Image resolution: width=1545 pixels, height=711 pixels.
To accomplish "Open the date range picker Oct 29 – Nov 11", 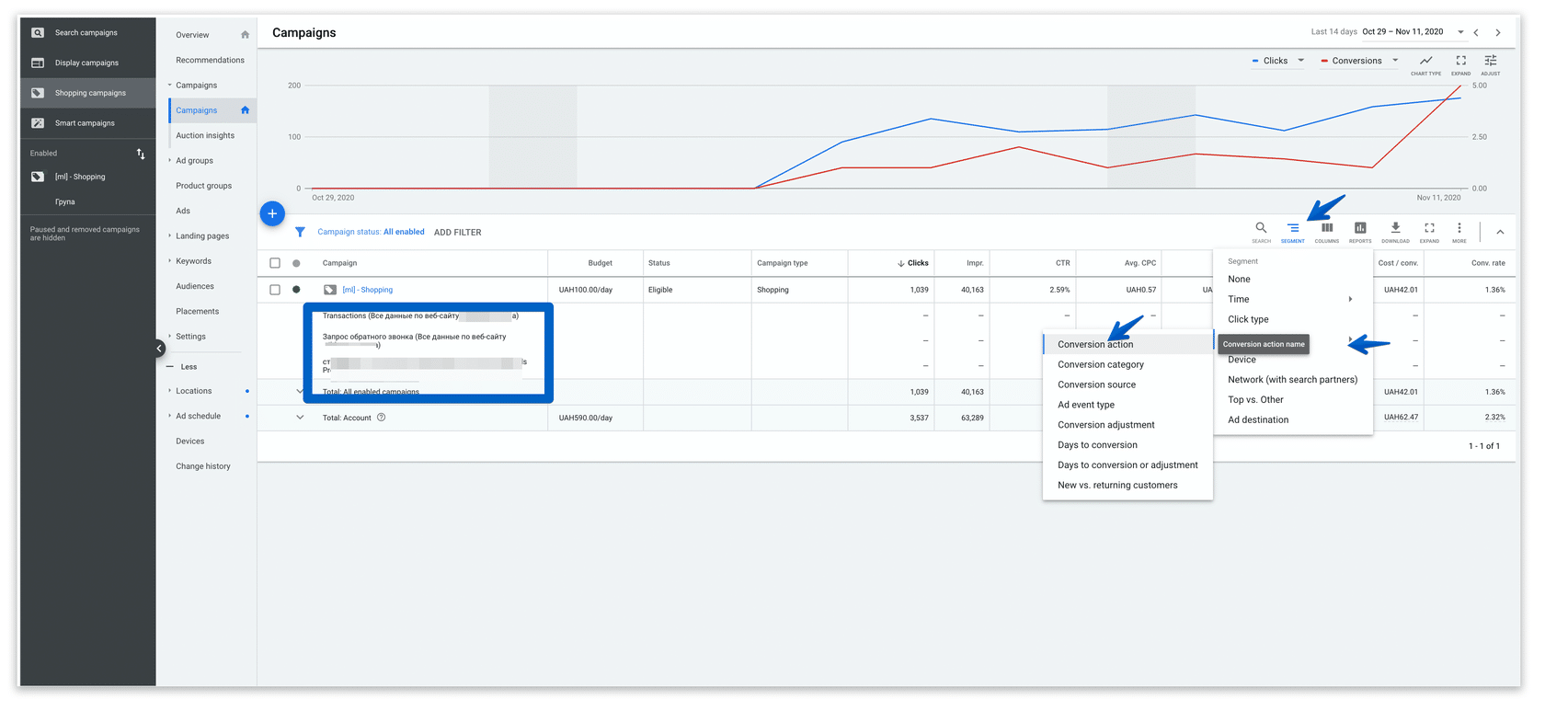I will [1412, 32].
